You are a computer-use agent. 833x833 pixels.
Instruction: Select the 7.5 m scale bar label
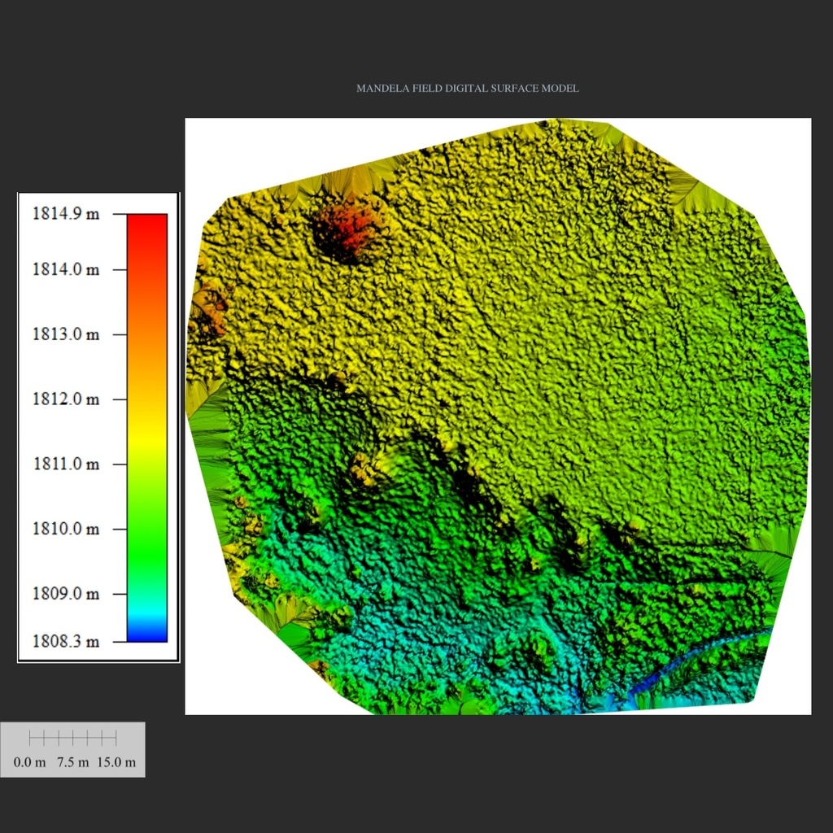(x=72, y=761)
